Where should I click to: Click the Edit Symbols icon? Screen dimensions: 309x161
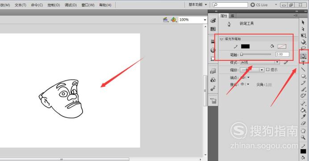pos(174,20)
